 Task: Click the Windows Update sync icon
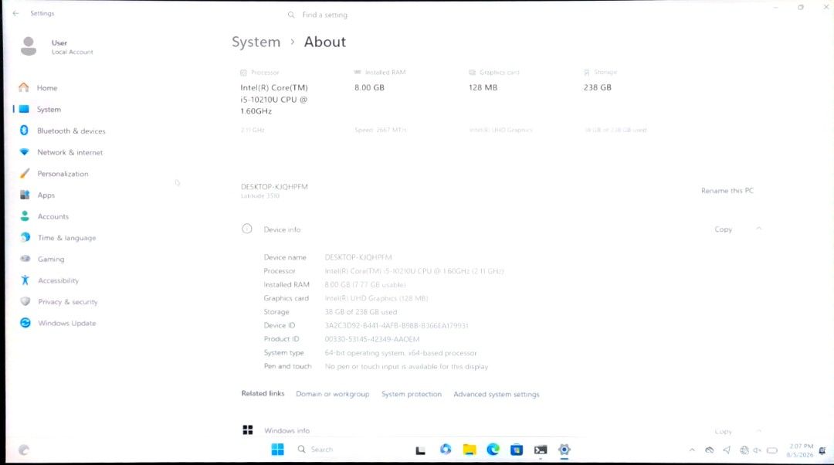[x=25, y=322]
